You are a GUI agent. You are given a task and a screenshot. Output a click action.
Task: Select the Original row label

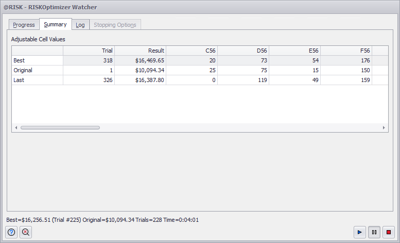click(37, 70)
